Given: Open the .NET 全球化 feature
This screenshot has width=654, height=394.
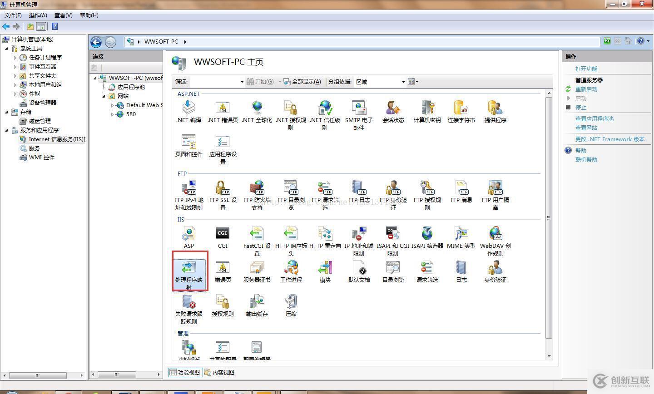Looking at the screenshot, I should pos(257,112).
